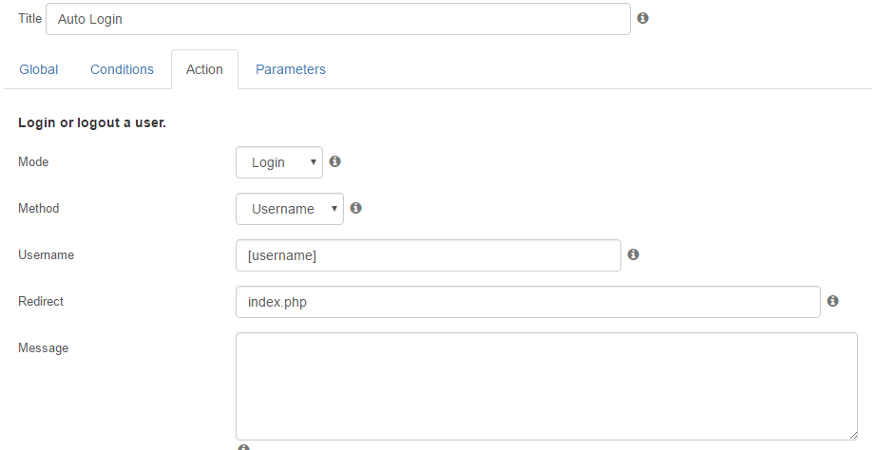Click the Redirect field label

(x=41, y=301)
